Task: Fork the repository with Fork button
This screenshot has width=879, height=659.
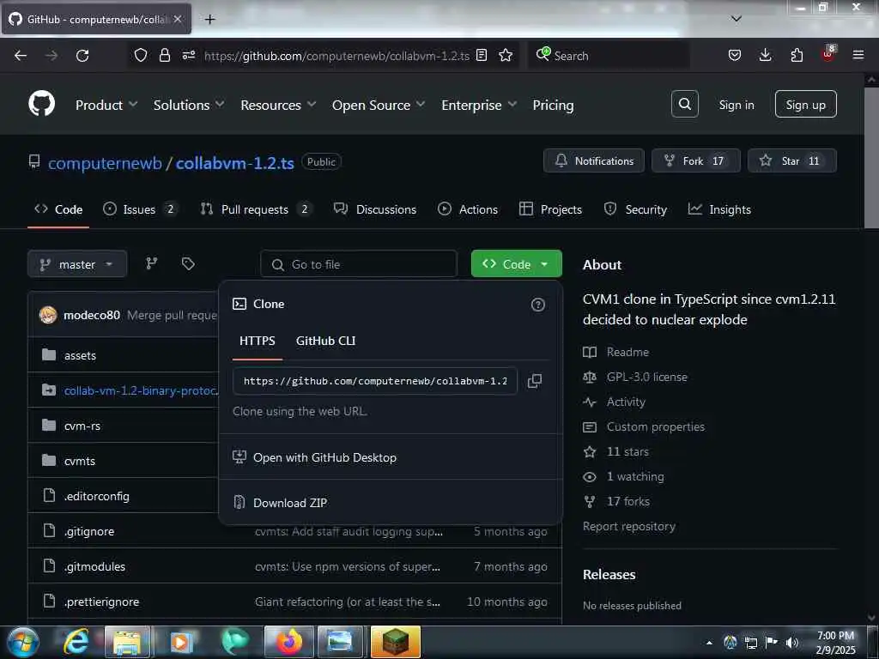Action: click(x=695, y=160)
